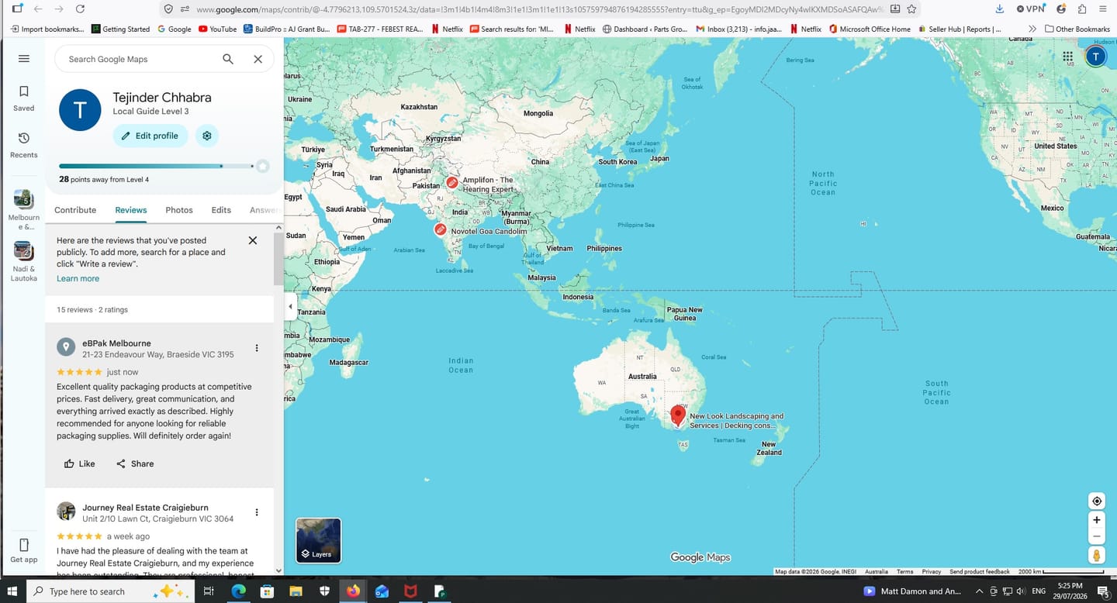Open the Getting Started bookmark
Image resolution: width=1117 pixels, height=603 pixels.
[120, 29]
